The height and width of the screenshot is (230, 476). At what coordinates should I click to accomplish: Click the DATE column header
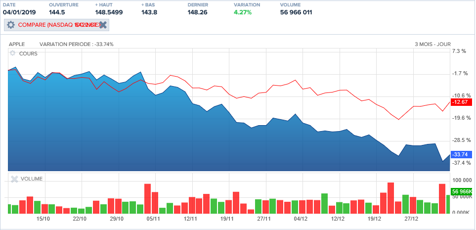pos(9,5)
